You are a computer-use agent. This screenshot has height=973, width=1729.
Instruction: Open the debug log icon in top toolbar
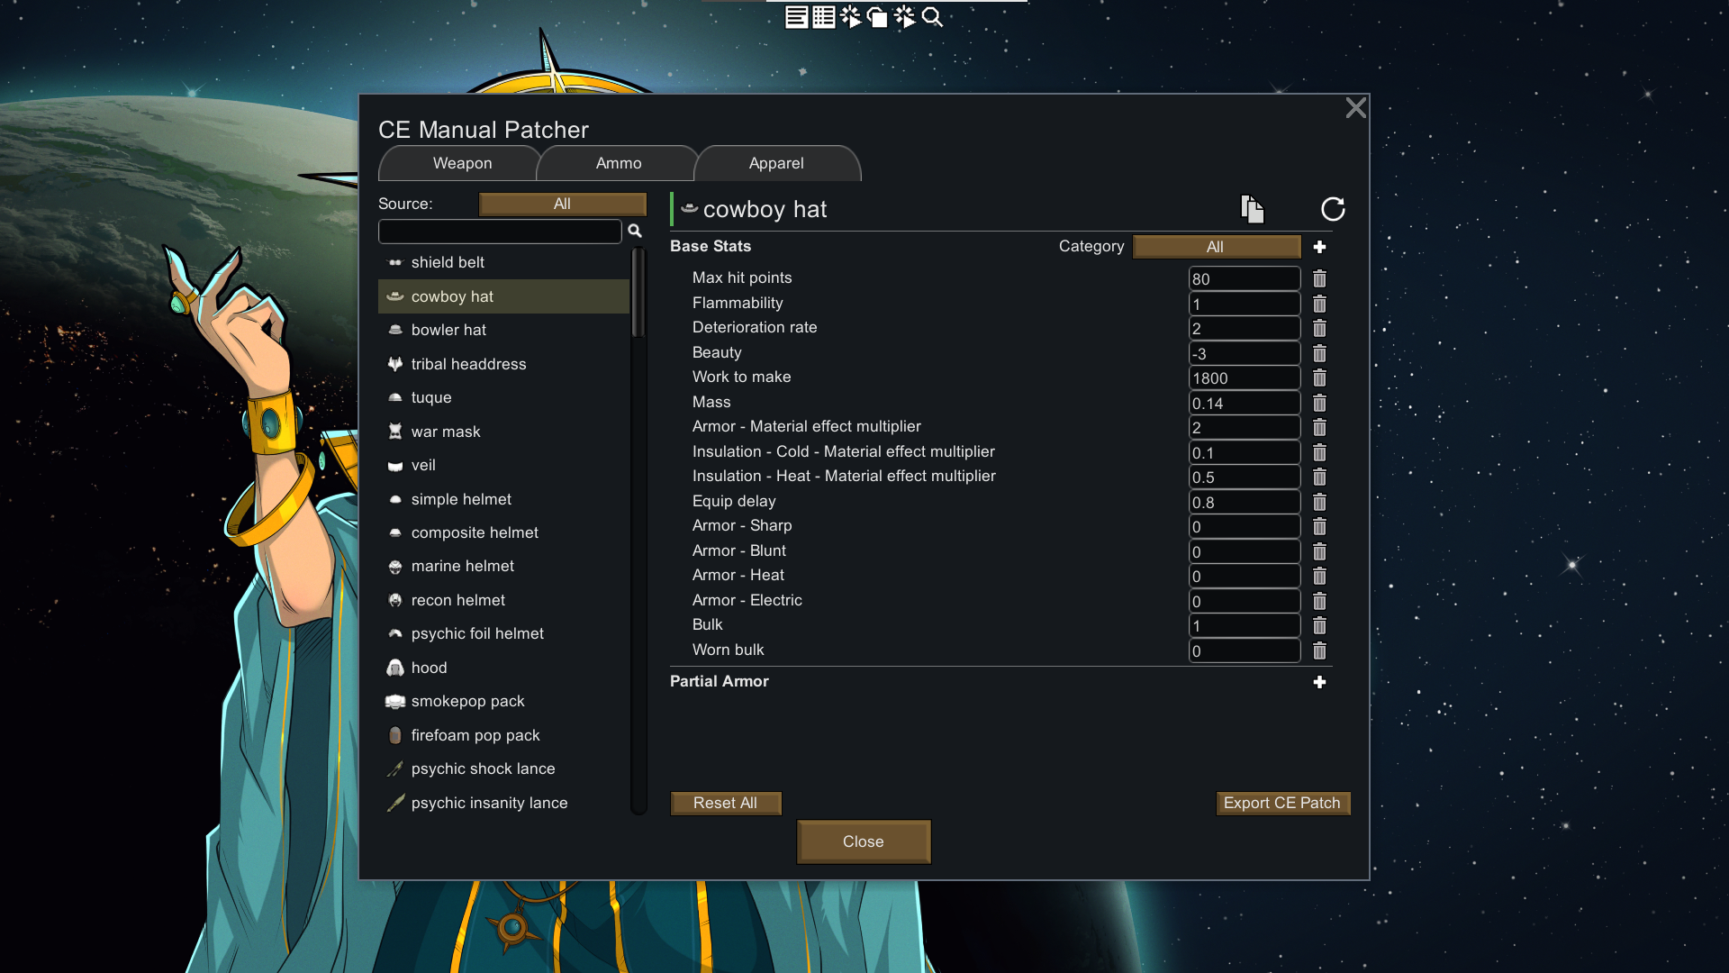796,17
